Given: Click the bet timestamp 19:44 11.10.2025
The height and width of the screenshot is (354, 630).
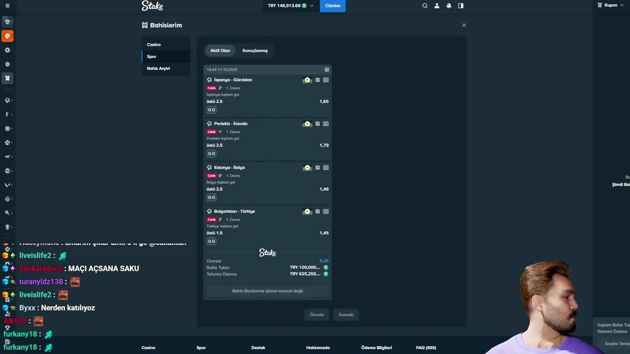Looking at the screenshot, I should tap(222, 70).
